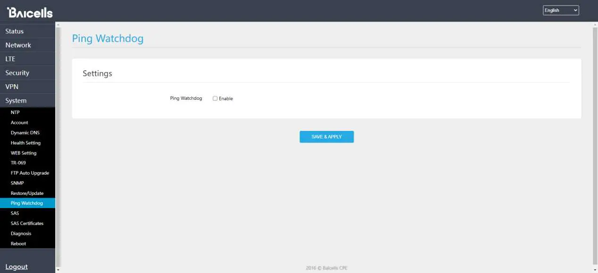
Task: Select the highlighted Ping Watchdog menu item
Action: [27, 203]
